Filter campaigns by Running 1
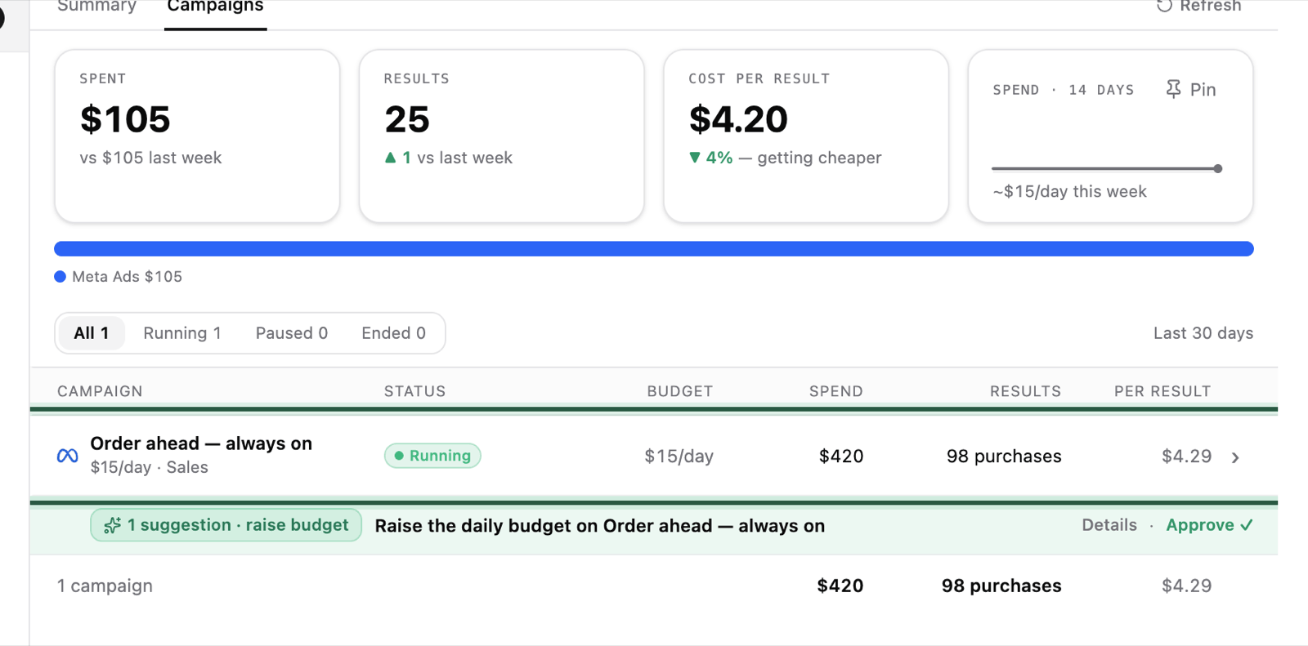Image resolution: width=1308 pixels, height=646 pixels. pos(182,333)
